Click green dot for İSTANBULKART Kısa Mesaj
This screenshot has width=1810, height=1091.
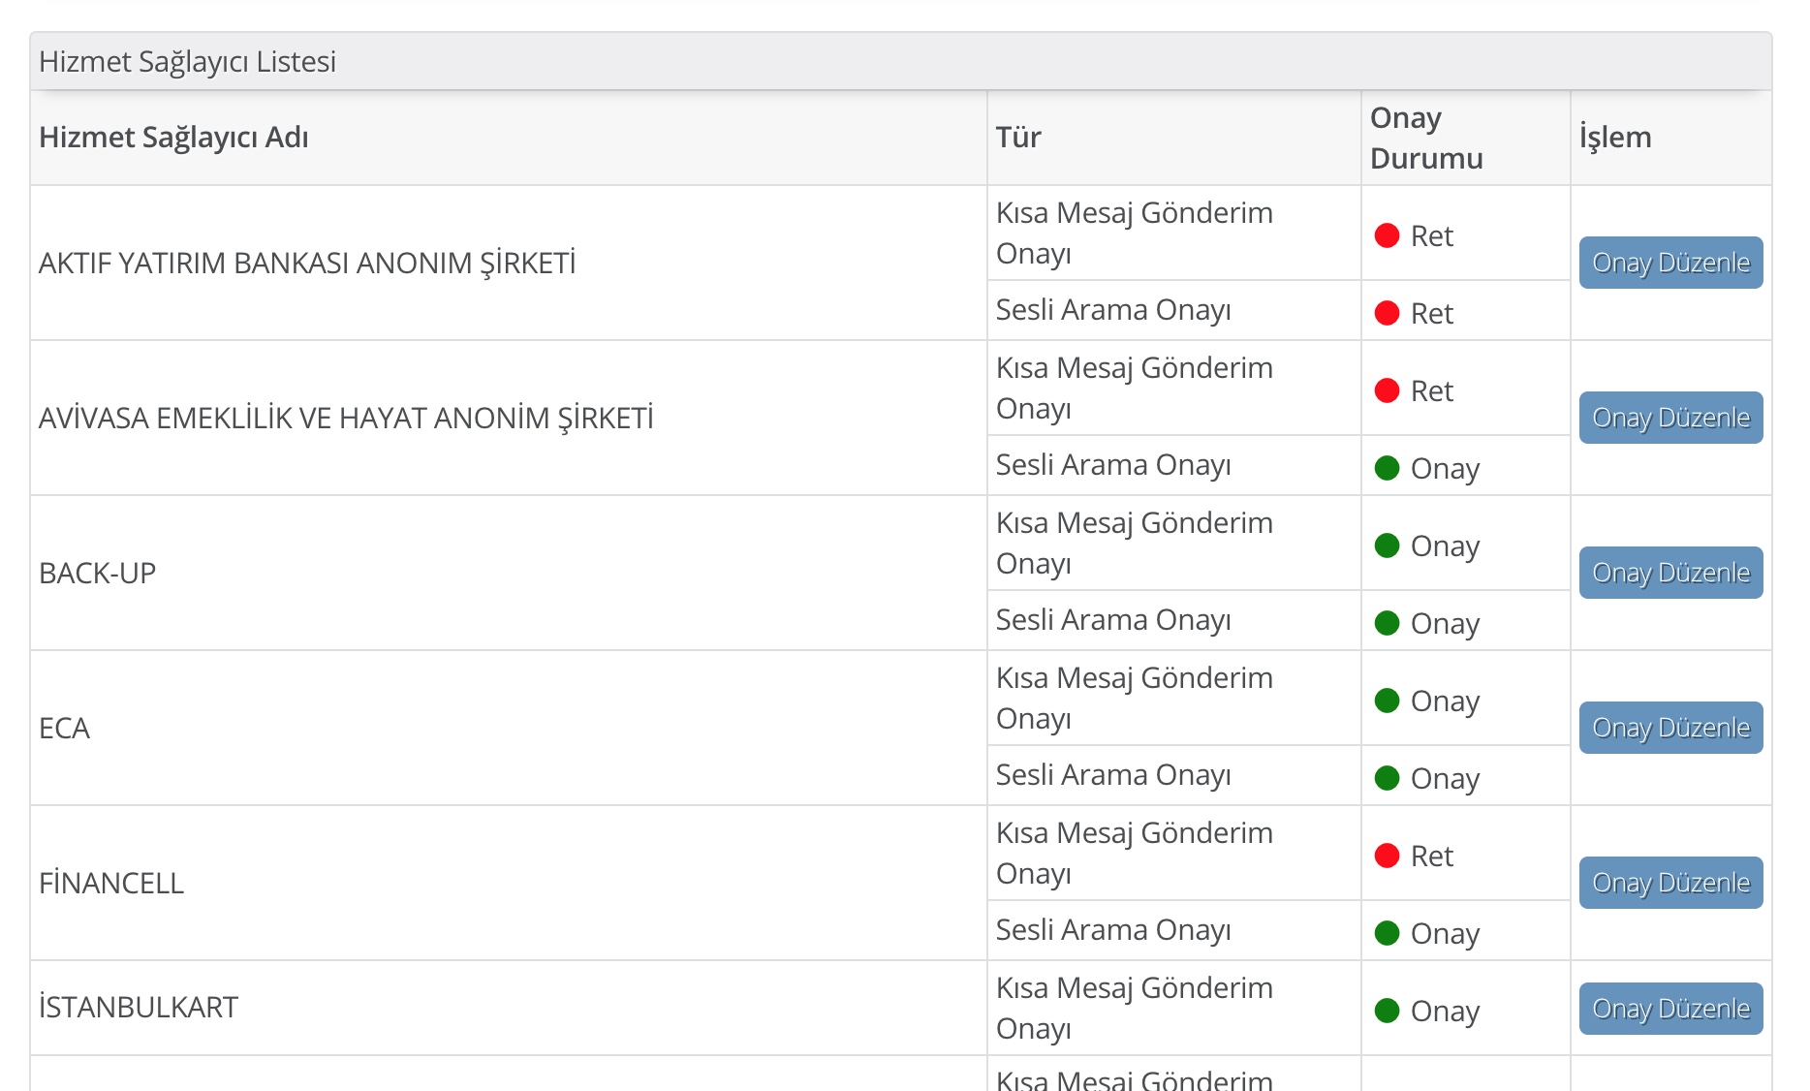(1387, 1011)
